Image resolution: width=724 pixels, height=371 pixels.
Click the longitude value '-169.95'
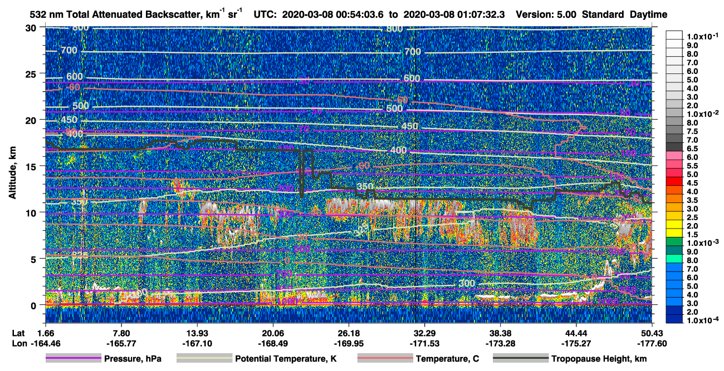[349, 343]
